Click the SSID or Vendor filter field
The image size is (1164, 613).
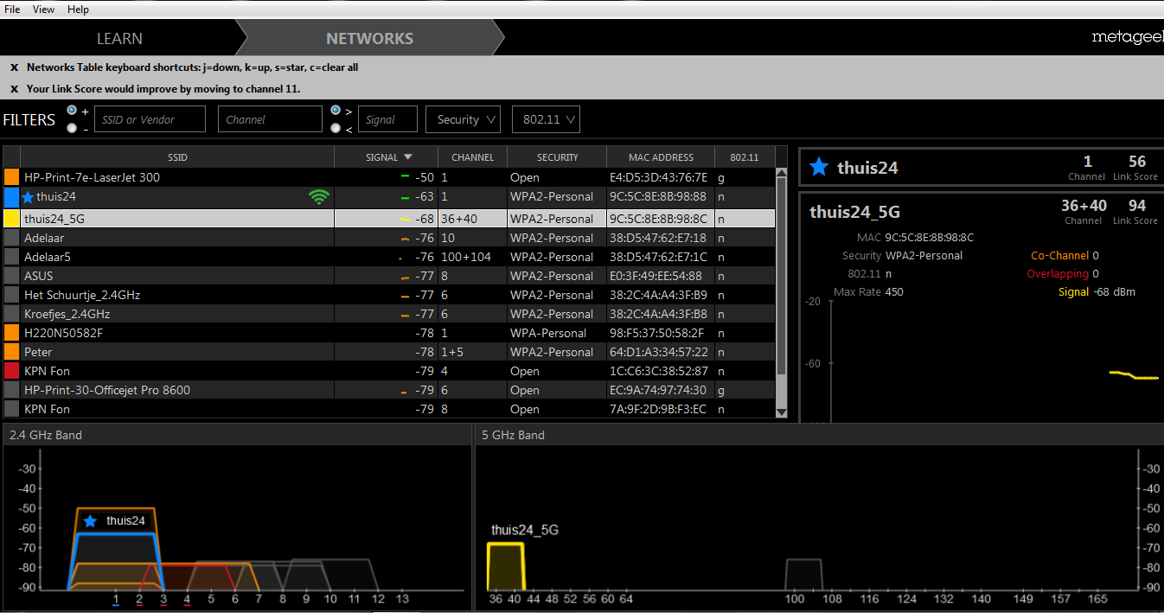(150, 120)
